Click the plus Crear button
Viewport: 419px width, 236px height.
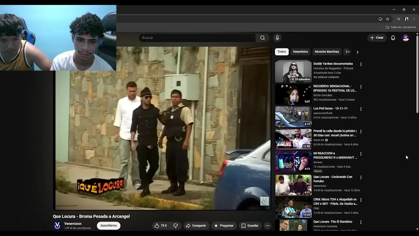377,38
